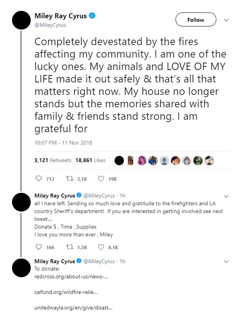Click the verified badge beside the top Miley Ray Cyrus name
Viewport: 240px width, 318px height.
point(93,16)
